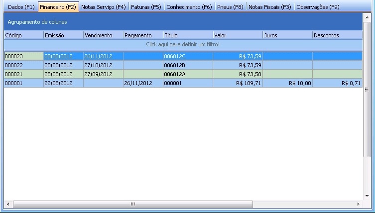Switch to the Notas Serviço (F4) tab
Screen dimensions: 375x213
click(103, 7)
